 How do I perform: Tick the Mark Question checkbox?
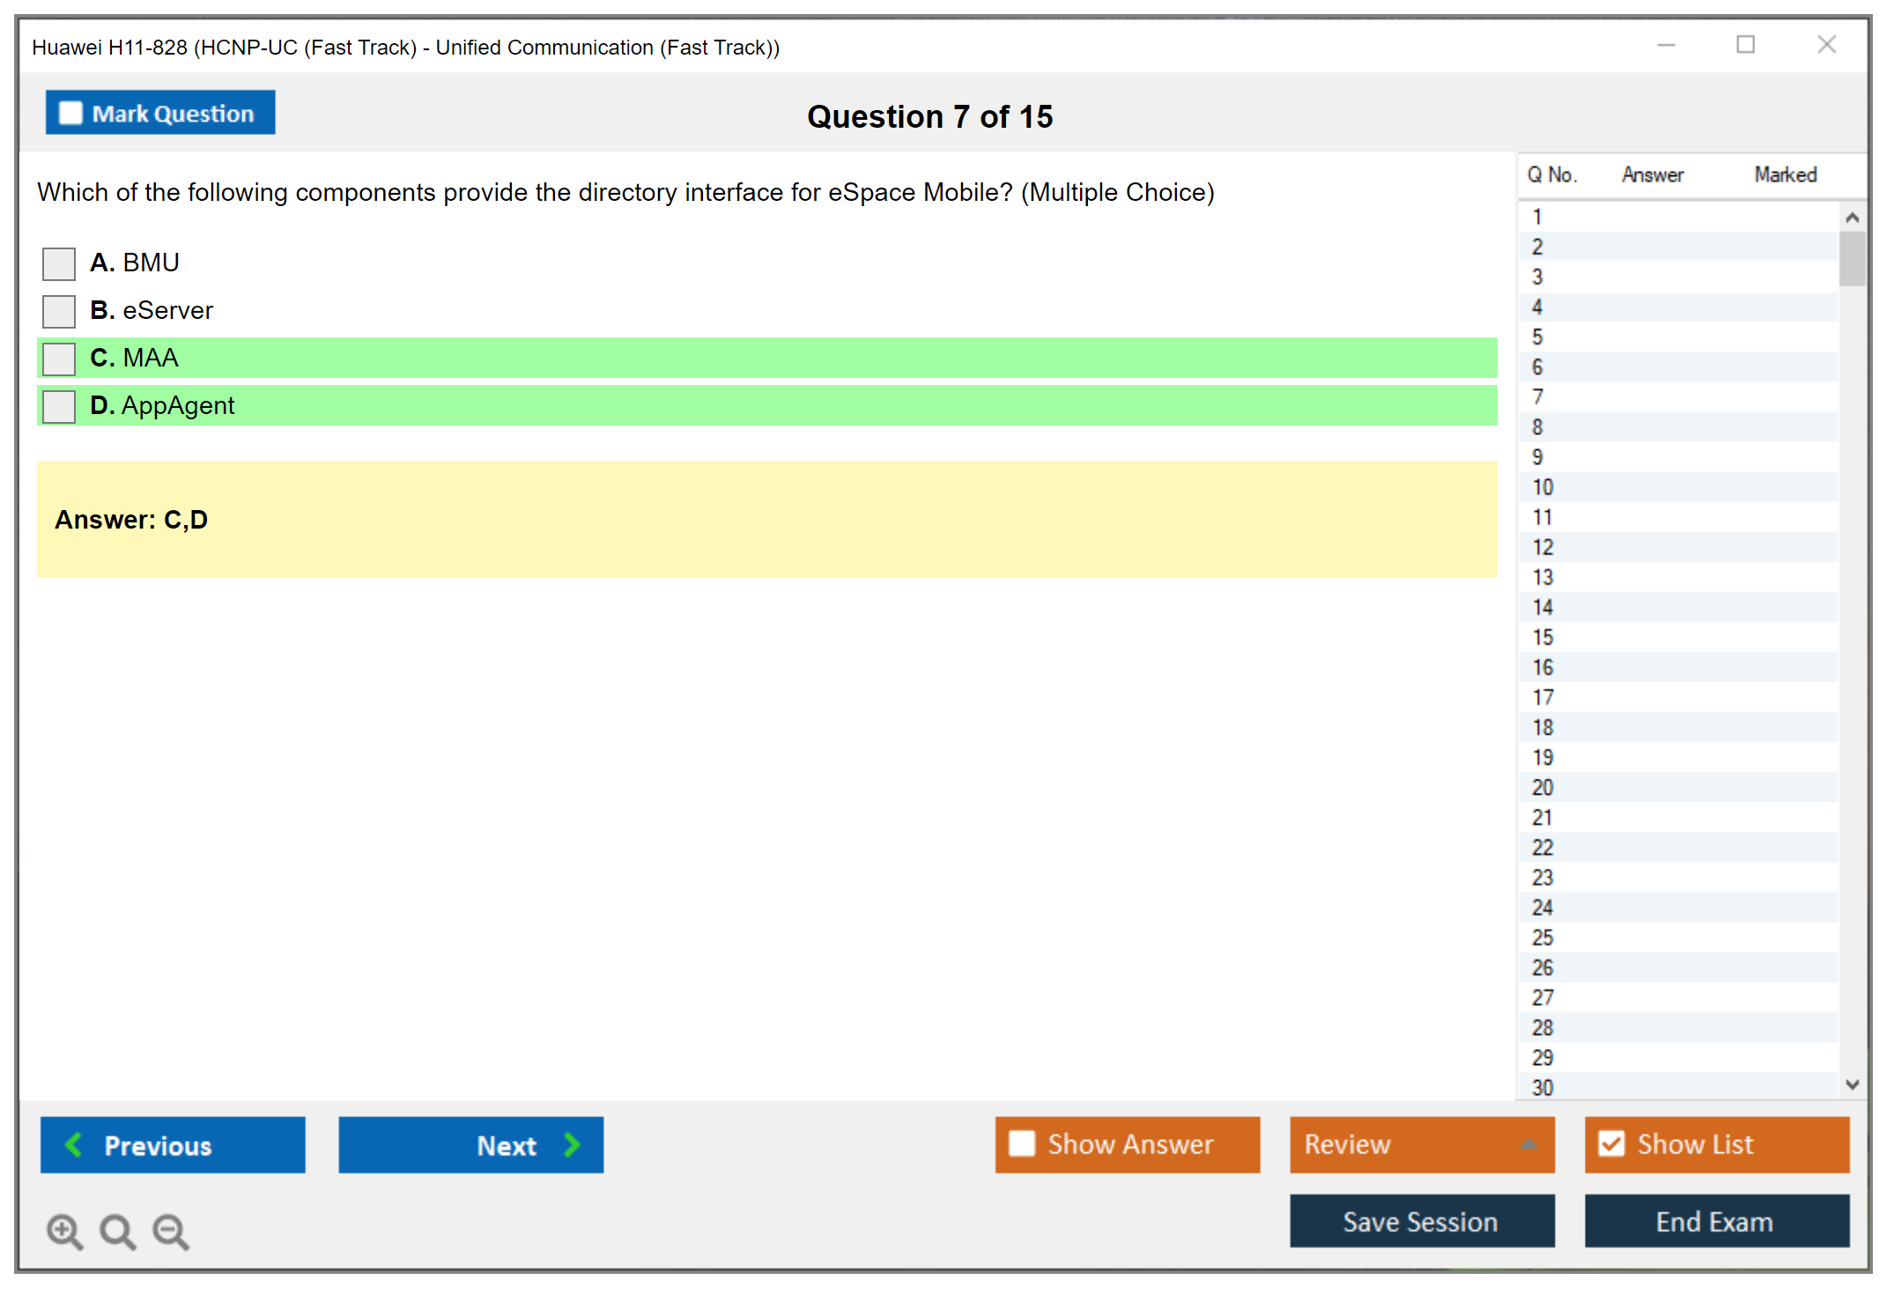(x=70, y=114)
